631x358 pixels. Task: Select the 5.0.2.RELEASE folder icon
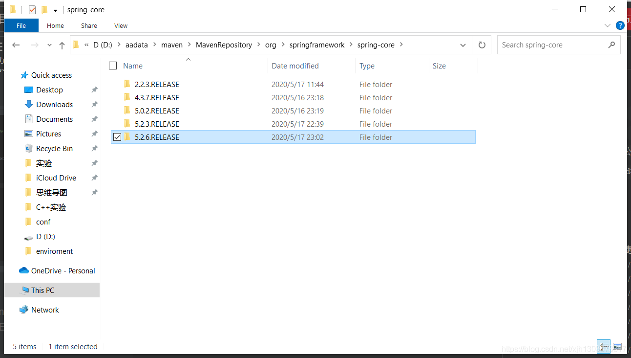(x=127, y=111)
